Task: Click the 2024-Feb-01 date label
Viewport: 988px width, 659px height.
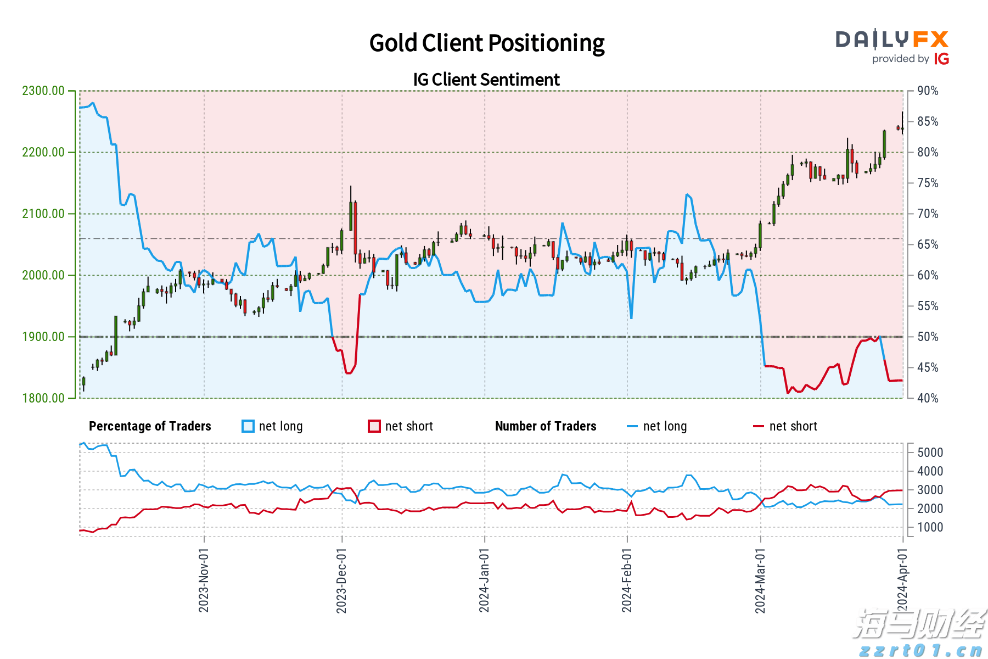Action: (x=627, y=580)
